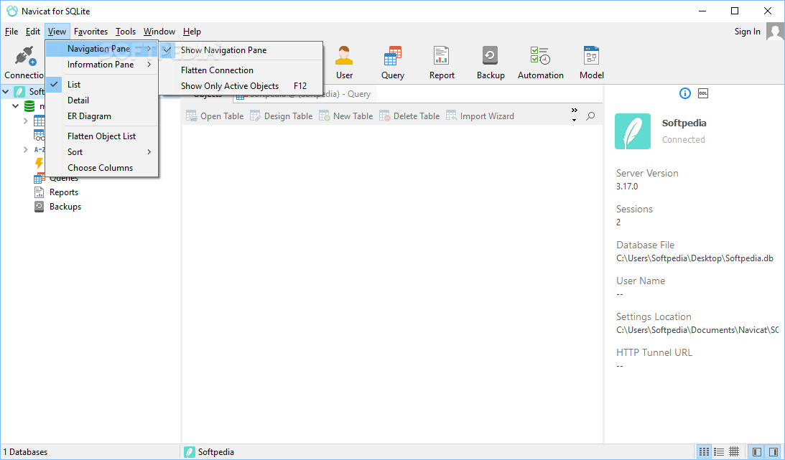Switch to the Softpedia Query tab
The height and width of the screenshot is (460, 785).
point(305,94)
